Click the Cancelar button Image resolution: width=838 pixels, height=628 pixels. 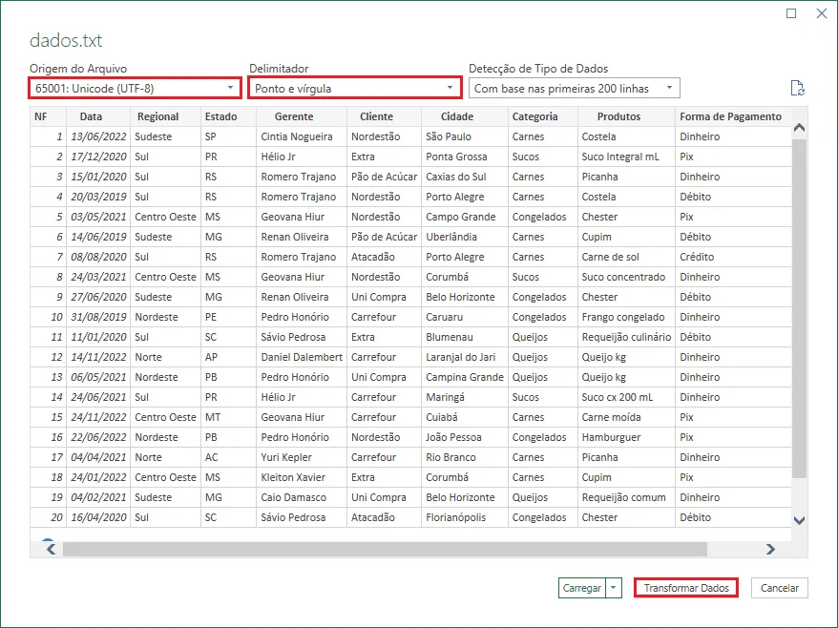tap(779, 588)
